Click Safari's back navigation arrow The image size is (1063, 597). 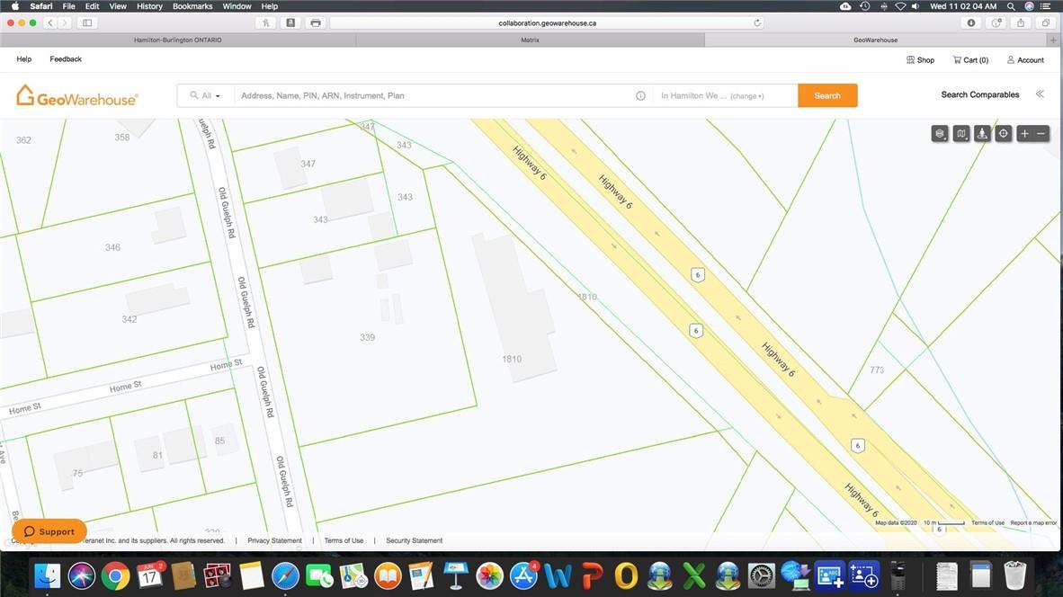click(x=50, y=23)
